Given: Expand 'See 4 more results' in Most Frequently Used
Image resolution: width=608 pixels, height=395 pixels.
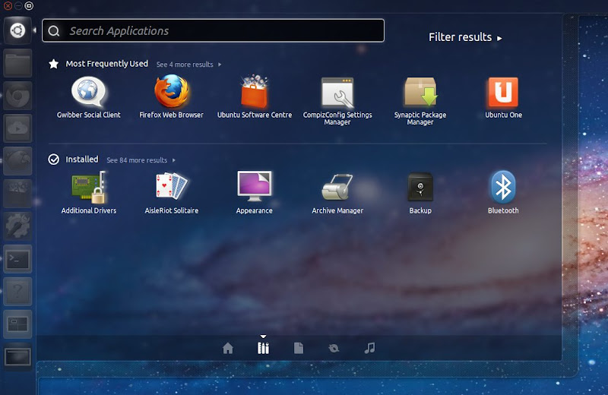Looking at the screenshot, I should [x=188, y=65].
